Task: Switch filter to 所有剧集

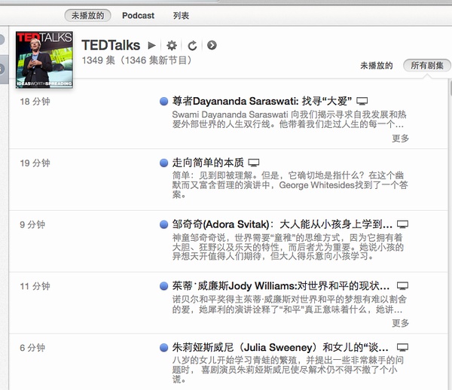Action: coord(426,66)
